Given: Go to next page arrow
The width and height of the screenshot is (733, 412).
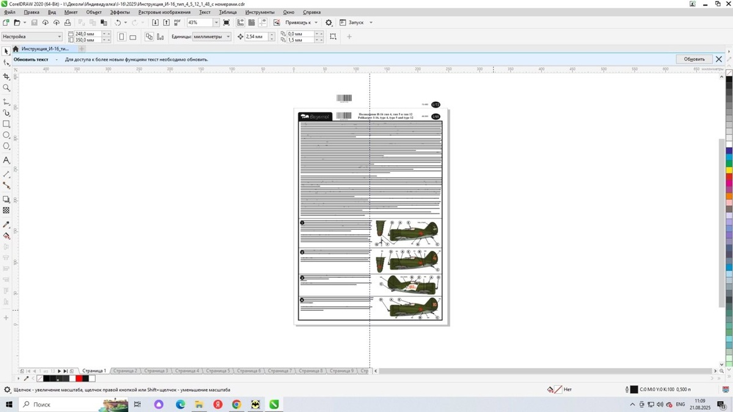Looking at the screenshot, I should (59, 371).
